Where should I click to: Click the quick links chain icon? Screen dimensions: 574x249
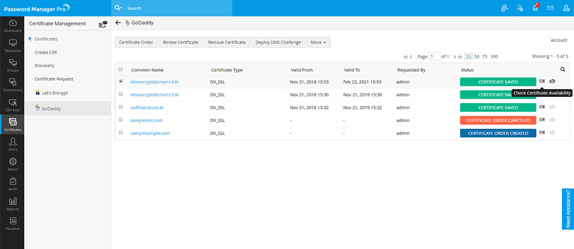point(504,8)
